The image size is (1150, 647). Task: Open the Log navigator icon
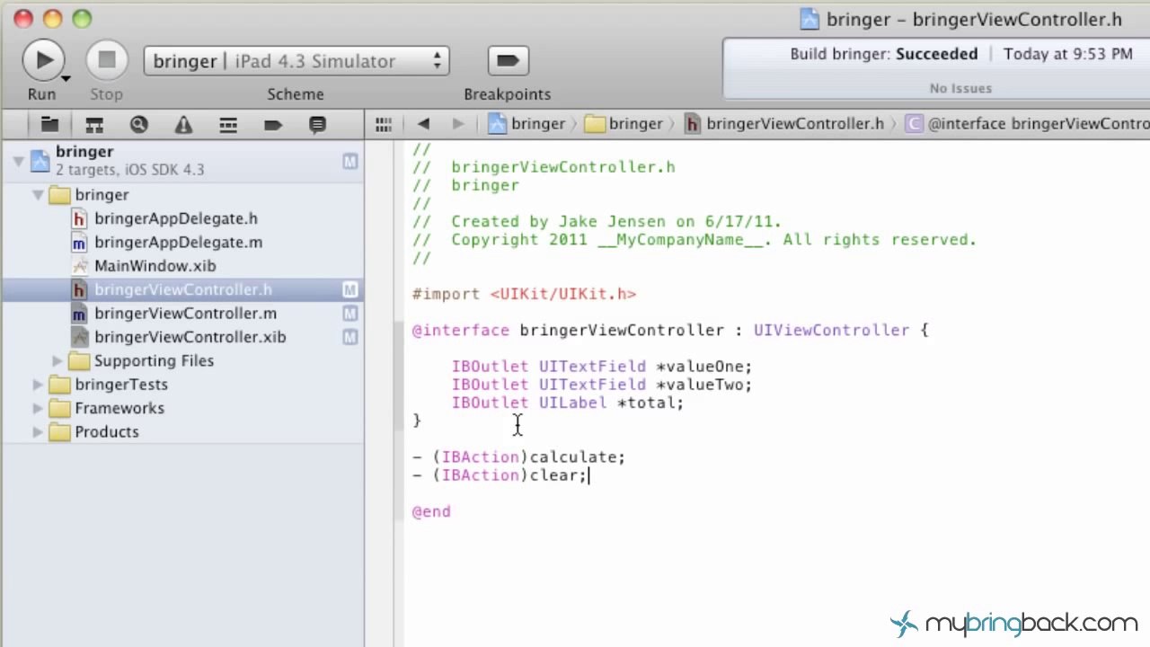pos(317,125)
